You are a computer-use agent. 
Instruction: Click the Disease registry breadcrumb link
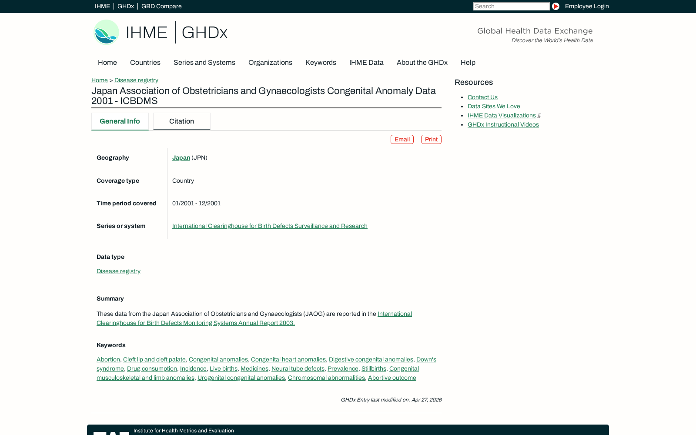(x=136, y=80)
